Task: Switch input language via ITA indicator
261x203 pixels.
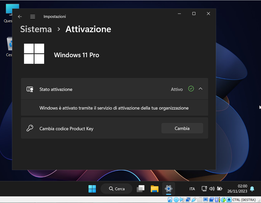Action: pos(192,189)
